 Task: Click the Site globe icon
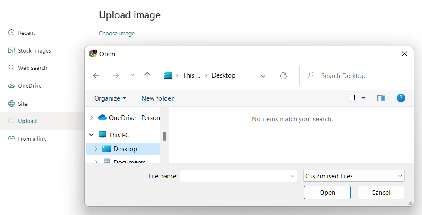click(x=11, y=104)
